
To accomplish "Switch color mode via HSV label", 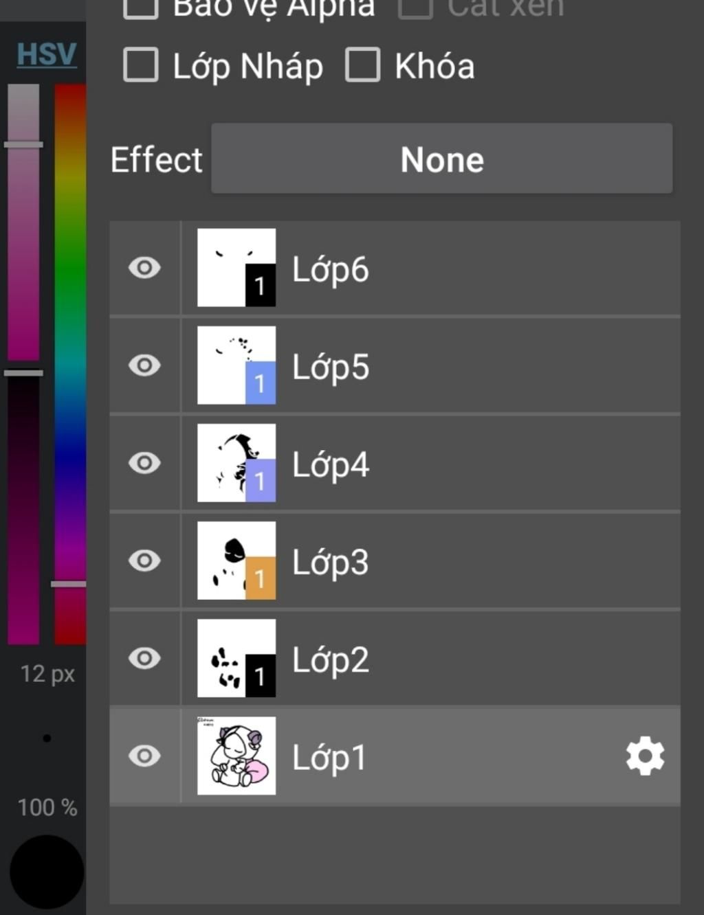I will (x=46, y=54).
